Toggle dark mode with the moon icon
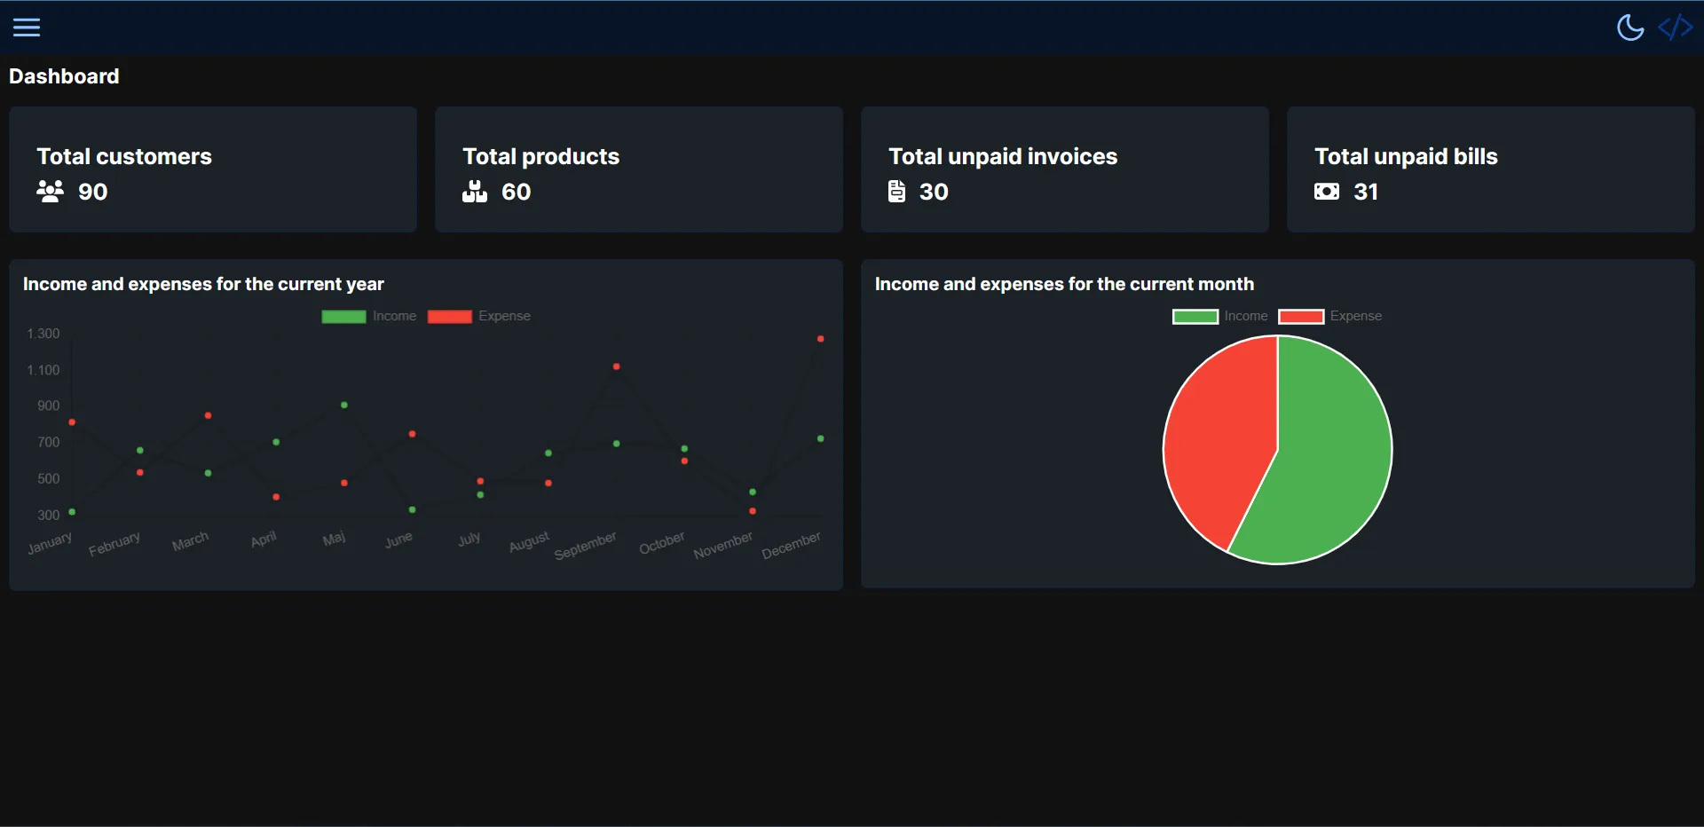This screenshot has height=827, width=1704. (x=1629, y=28)
